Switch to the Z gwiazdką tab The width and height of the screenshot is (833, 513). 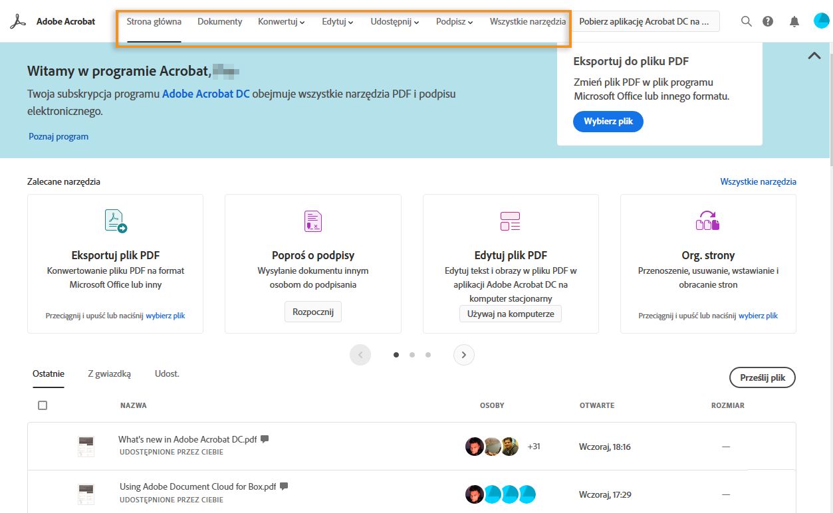(109, 374)
